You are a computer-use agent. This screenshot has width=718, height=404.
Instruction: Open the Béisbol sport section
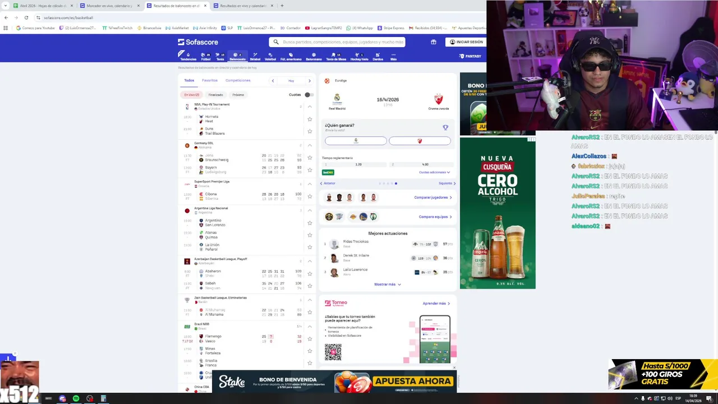pyautogui.click(x=255, y=56)
